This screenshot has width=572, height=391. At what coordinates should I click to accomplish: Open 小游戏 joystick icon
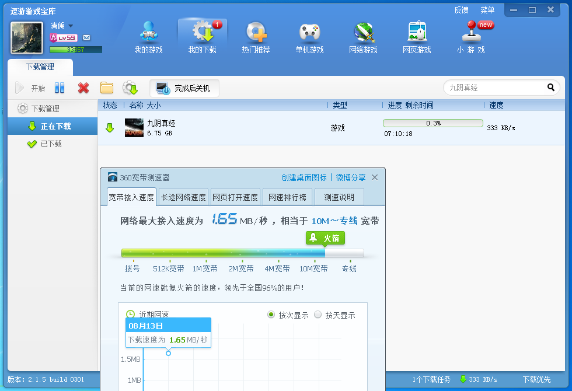tap(471, 31)
